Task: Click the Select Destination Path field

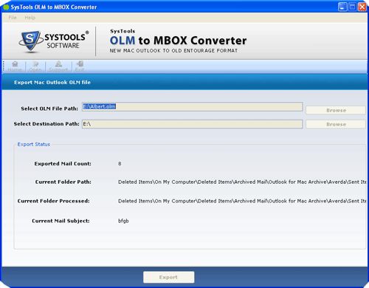Action: (193, 124)
